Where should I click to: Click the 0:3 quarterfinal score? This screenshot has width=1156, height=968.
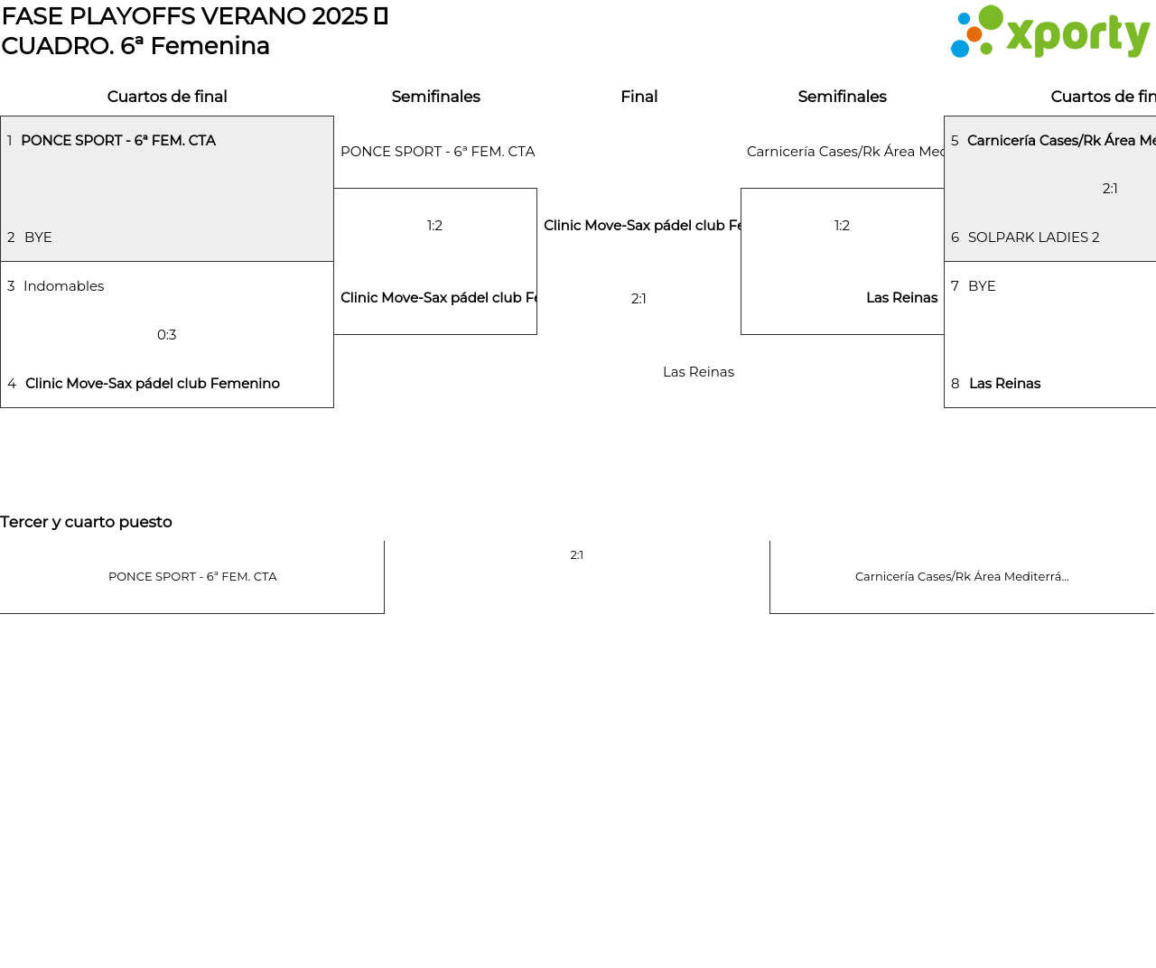pos(167,335)
